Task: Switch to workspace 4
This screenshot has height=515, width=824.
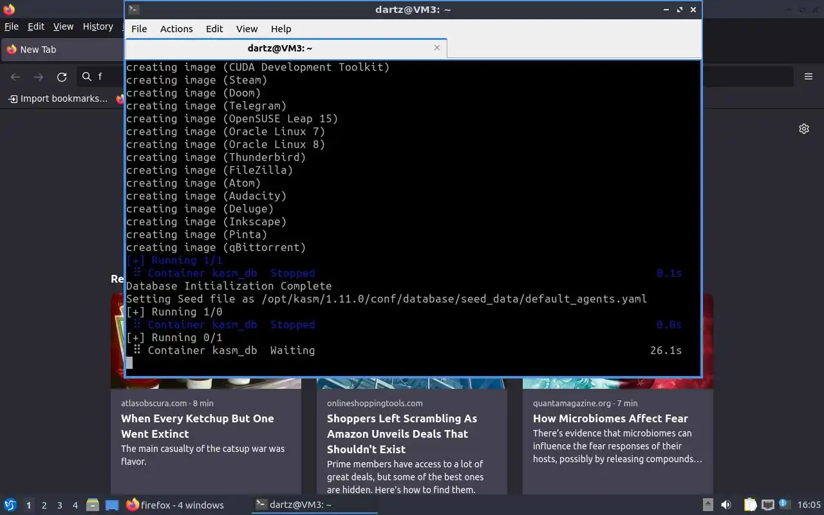Action: click(75, 505)
